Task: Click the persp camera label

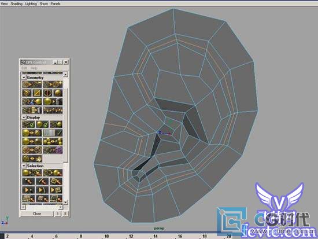Action: click(159, 228)
